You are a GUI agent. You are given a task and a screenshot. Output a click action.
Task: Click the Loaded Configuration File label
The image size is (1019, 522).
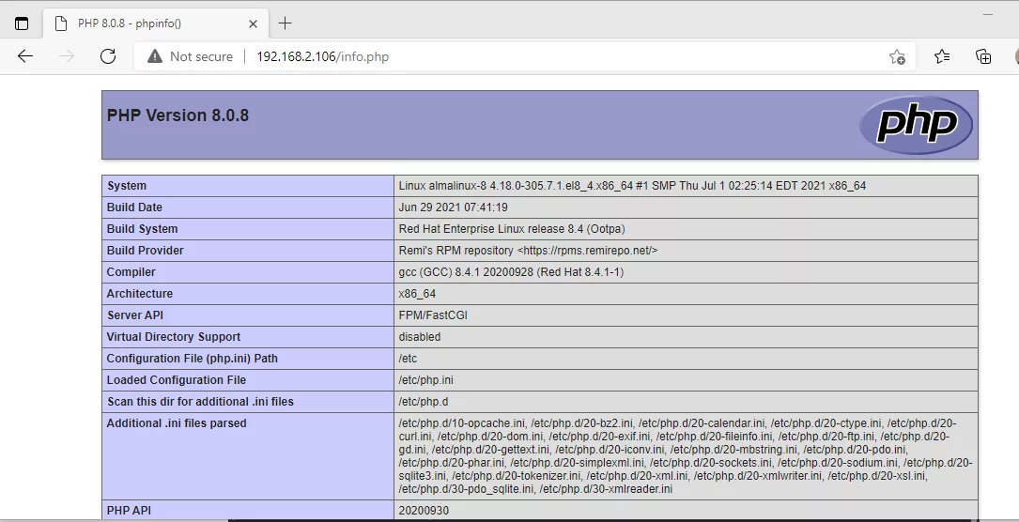point(177,380)
